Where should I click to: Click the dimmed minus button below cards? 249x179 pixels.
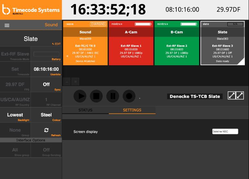67,82
